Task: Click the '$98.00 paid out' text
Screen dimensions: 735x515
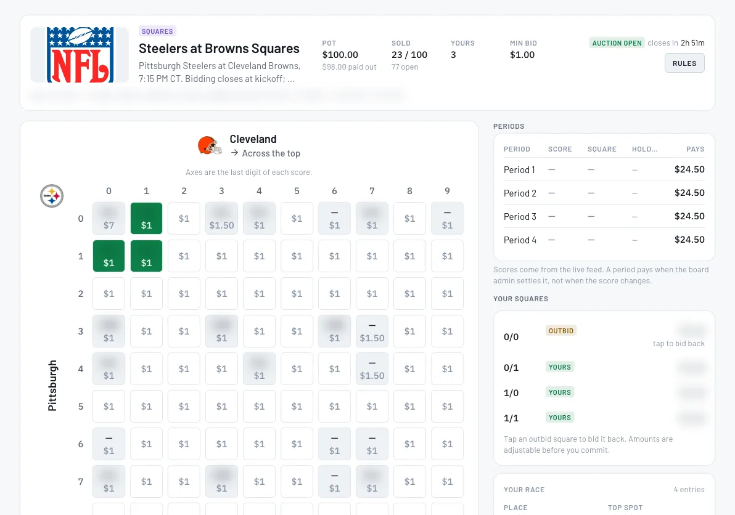Action: [349, 67]
